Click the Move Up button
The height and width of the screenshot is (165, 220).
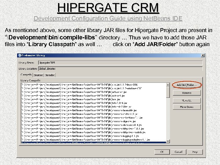pos(187,101)
